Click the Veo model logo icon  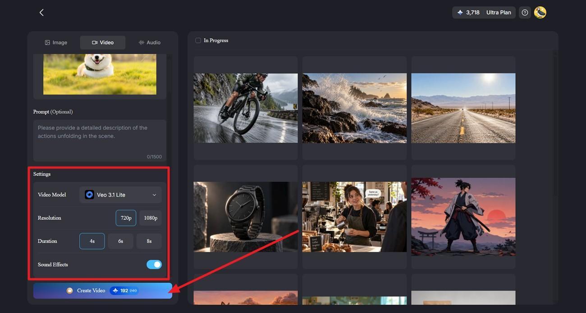[x=89, y=195]
